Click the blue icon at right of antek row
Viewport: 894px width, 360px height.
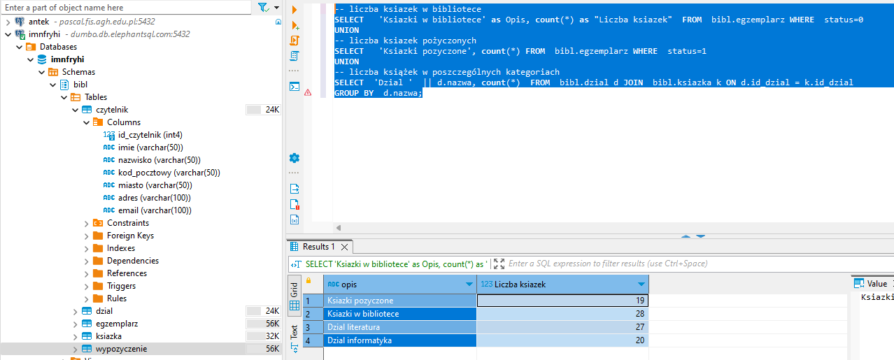click(x=278, y=22)
